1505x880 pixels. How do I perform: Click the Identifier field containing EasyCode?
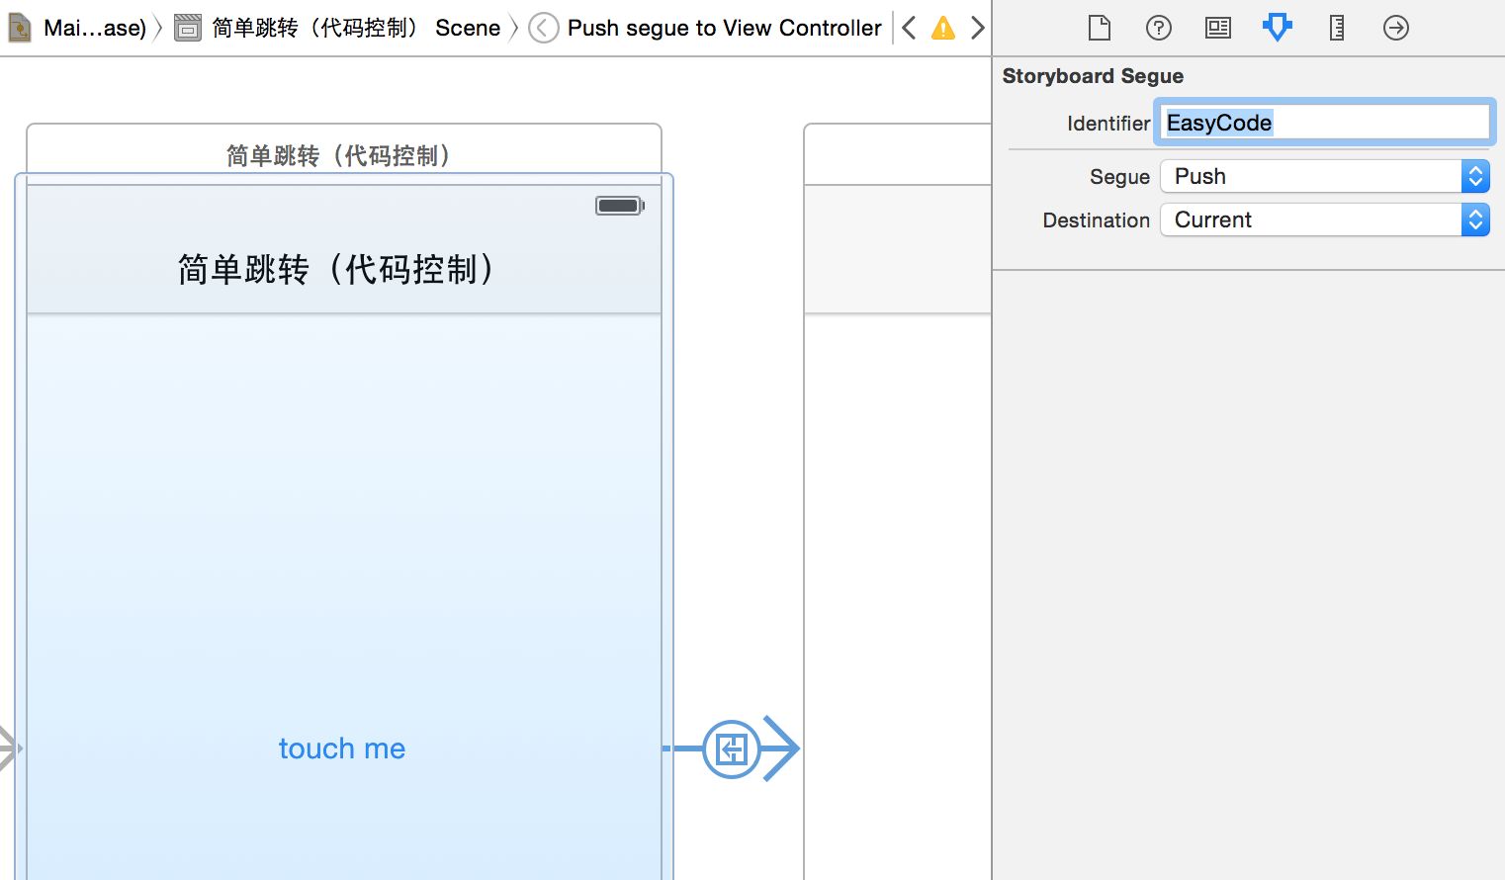pyautogui.click(x=1325, y=123)
